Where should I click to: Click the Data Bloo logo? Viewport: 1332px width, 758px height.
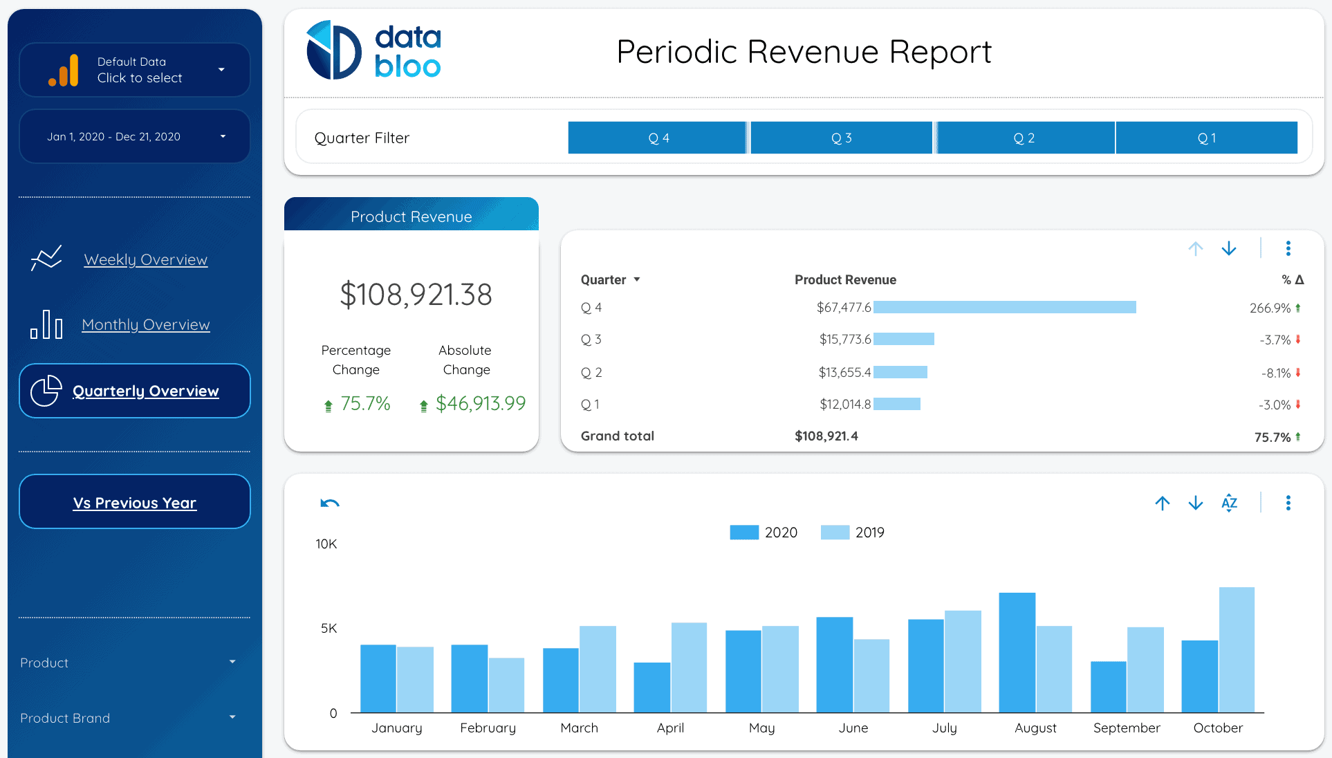373,50
